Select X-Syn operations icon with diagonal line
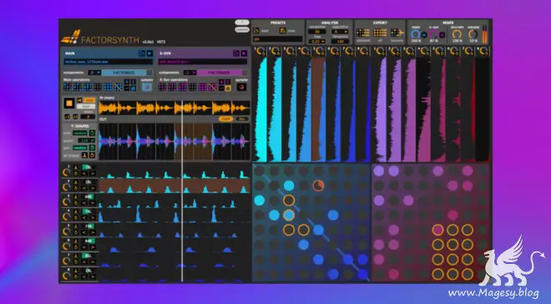The height and width of the screenshot is (304, 551). click(213, 87)
